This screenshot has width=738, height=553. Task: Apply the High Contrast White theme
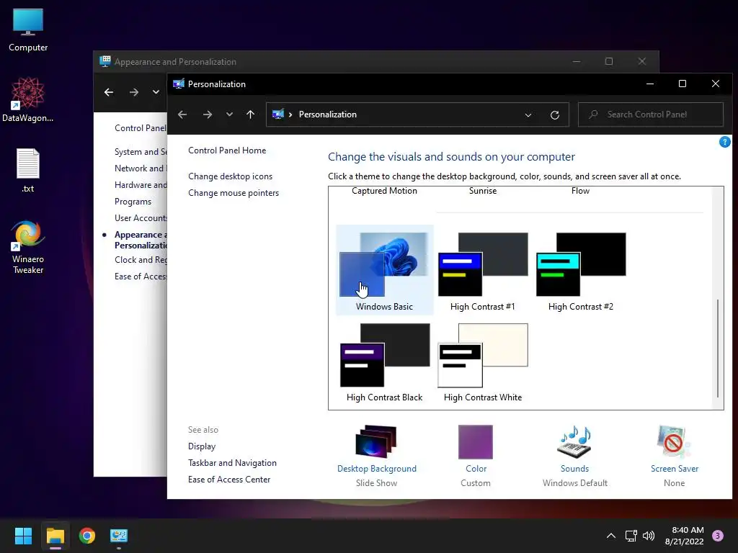(482, 362)
